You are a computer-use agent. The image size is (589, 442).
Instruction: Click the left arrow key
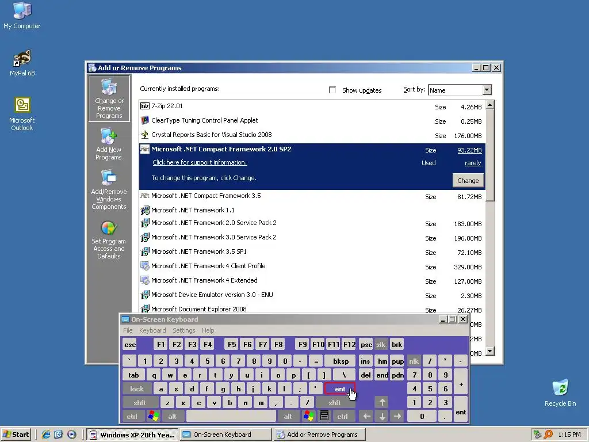(x=366, y=417)
